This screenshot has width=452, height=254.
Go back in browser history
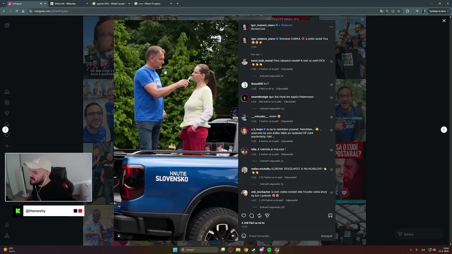[4, 11]
